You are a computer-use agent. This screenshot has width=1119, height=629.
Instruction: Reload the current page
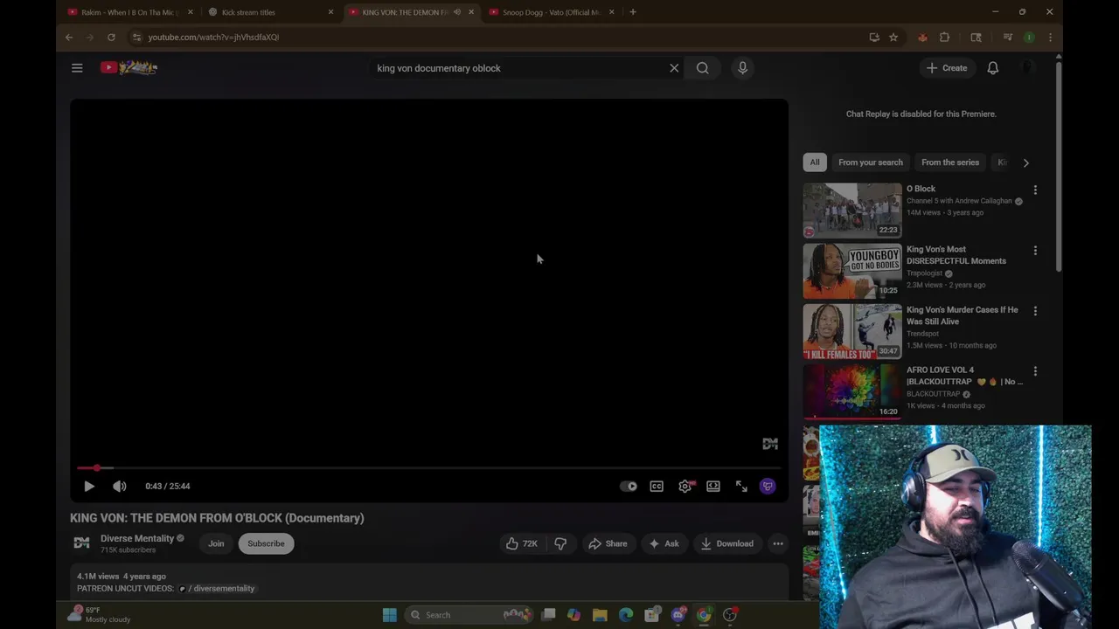tap(111, 38)
